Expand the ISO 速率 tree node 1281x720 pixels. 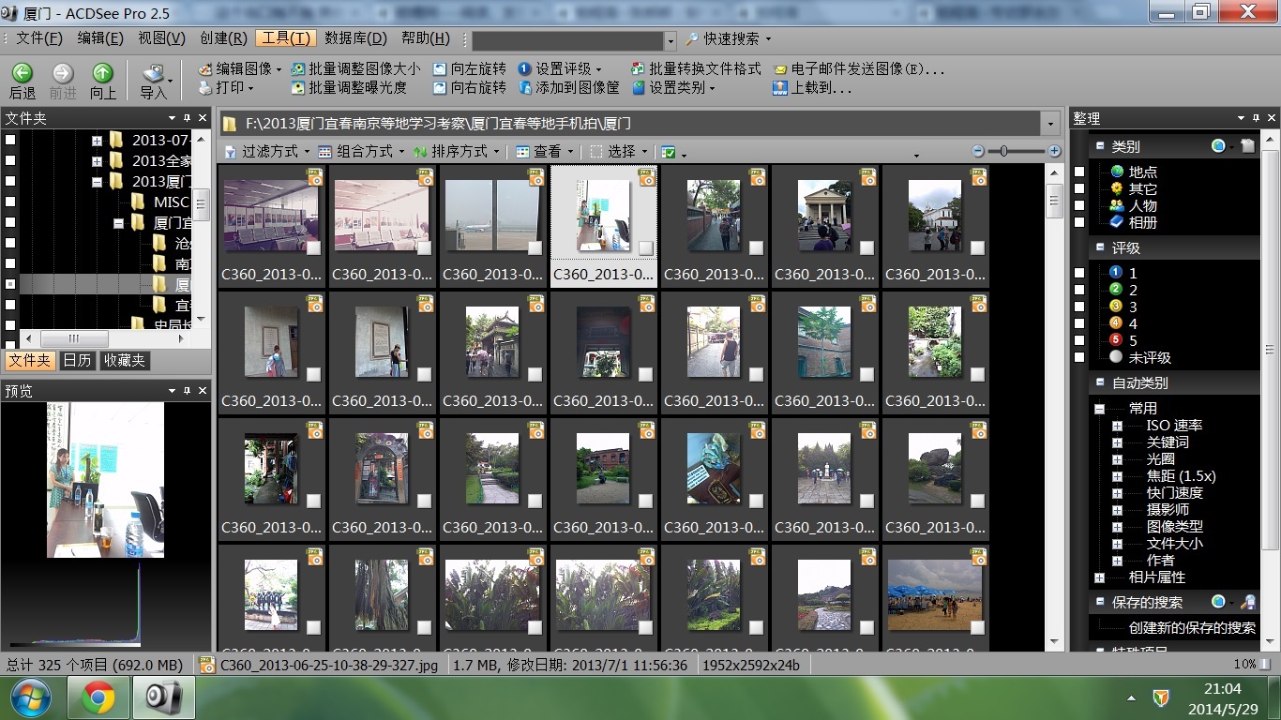(1117, 426)
